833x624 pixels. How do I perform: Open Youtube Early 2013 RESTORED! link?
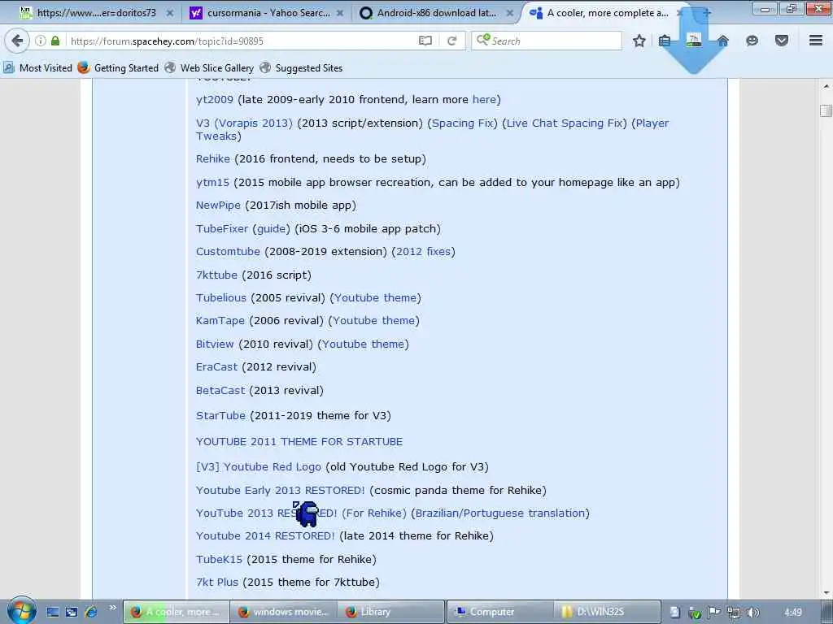pos(281,490)
